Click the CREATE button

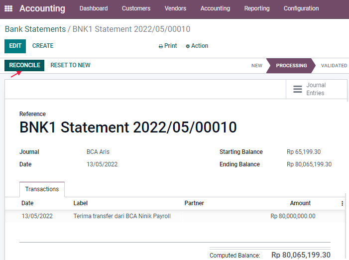43,46
